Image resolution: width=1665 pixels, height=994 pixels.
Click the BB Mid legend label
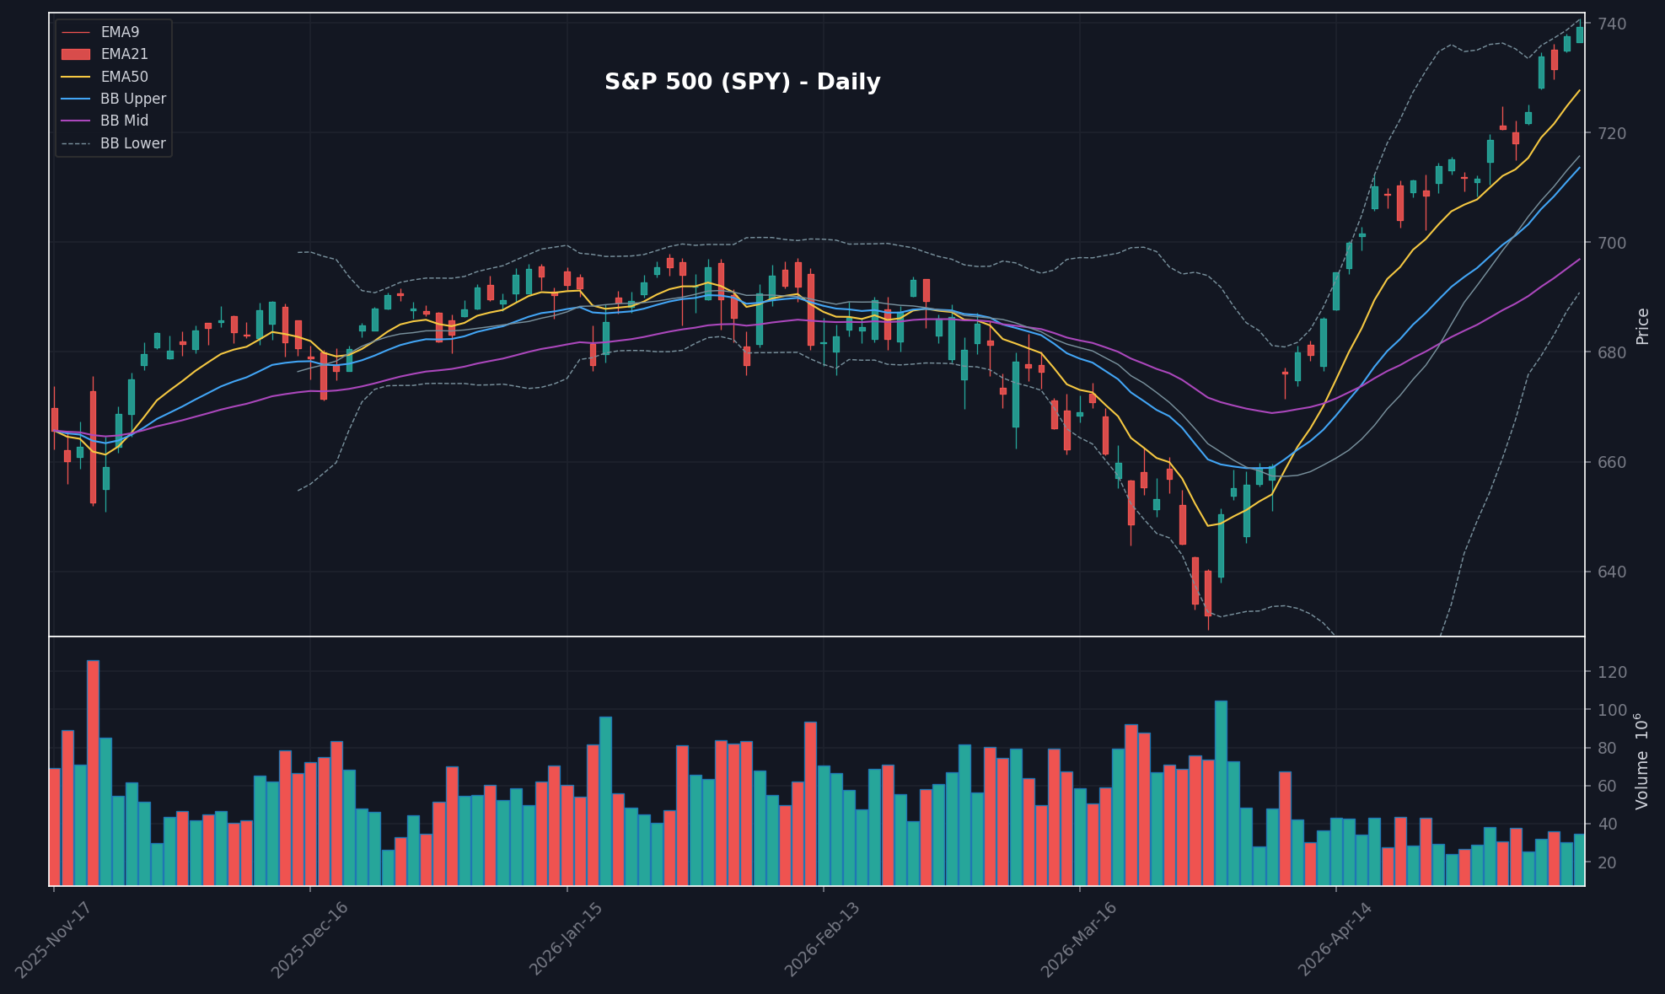(124, 121)
